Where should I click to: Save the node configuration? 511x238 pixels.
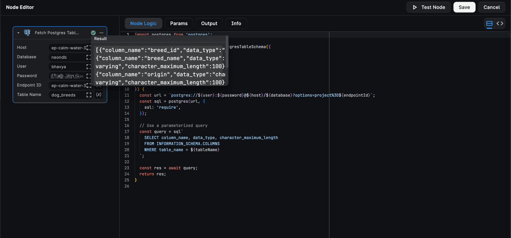pyautogui.click(x=464, y=7)
